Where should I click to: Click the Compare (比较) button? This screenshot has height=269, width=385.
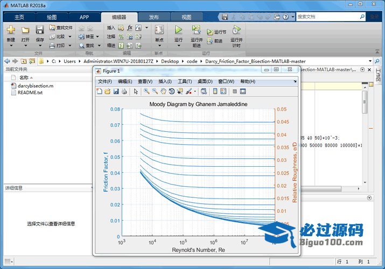(58, 37)
